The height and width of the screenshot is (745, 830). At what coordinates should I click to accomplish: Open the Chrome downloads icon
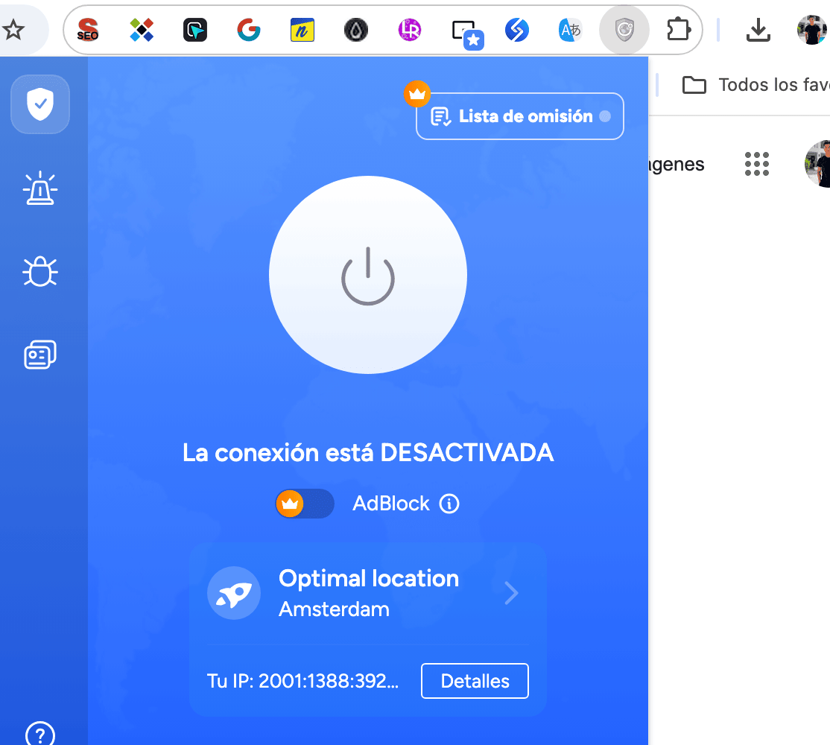point(758,30)
